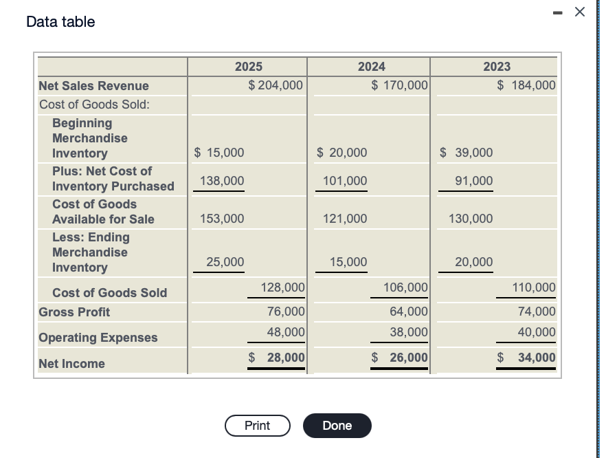The height and width of the screenshot is (458, 606).
Task: Click the Done button
Action: pyautogui.click(x=337, y=425)
